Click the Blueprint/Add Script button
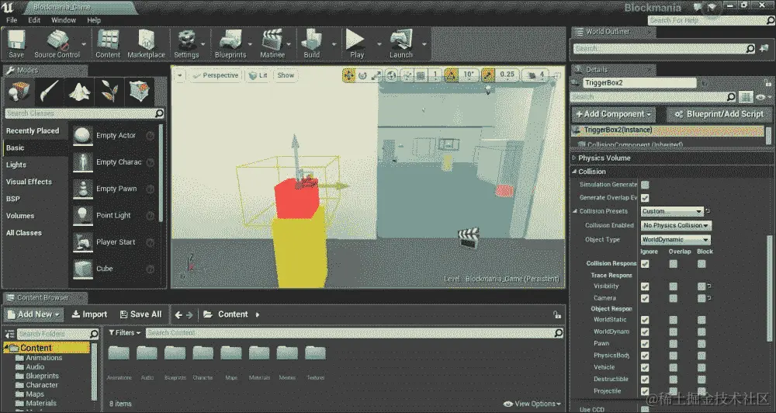Viewport: 776px width, 413px height. (719, 114)
